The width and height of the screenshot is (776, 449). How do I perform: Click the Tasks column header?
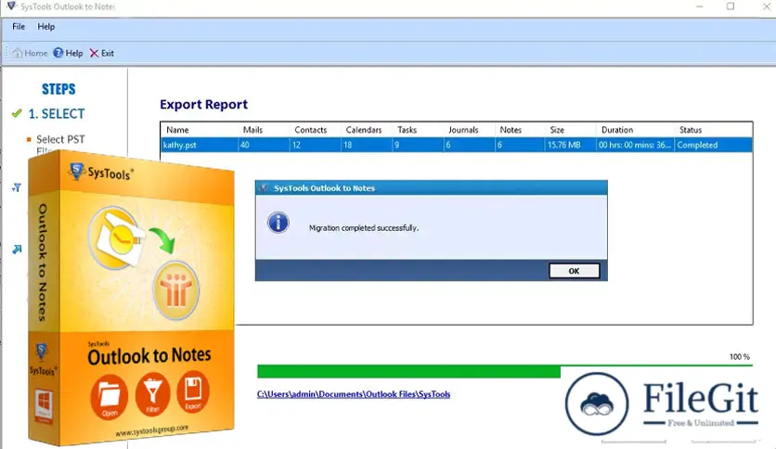pyautogui.click(x=407, y=130)
